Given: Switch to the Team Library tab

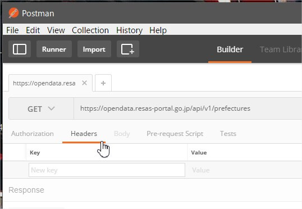Looking at the screenshot, I should point(281,49).
